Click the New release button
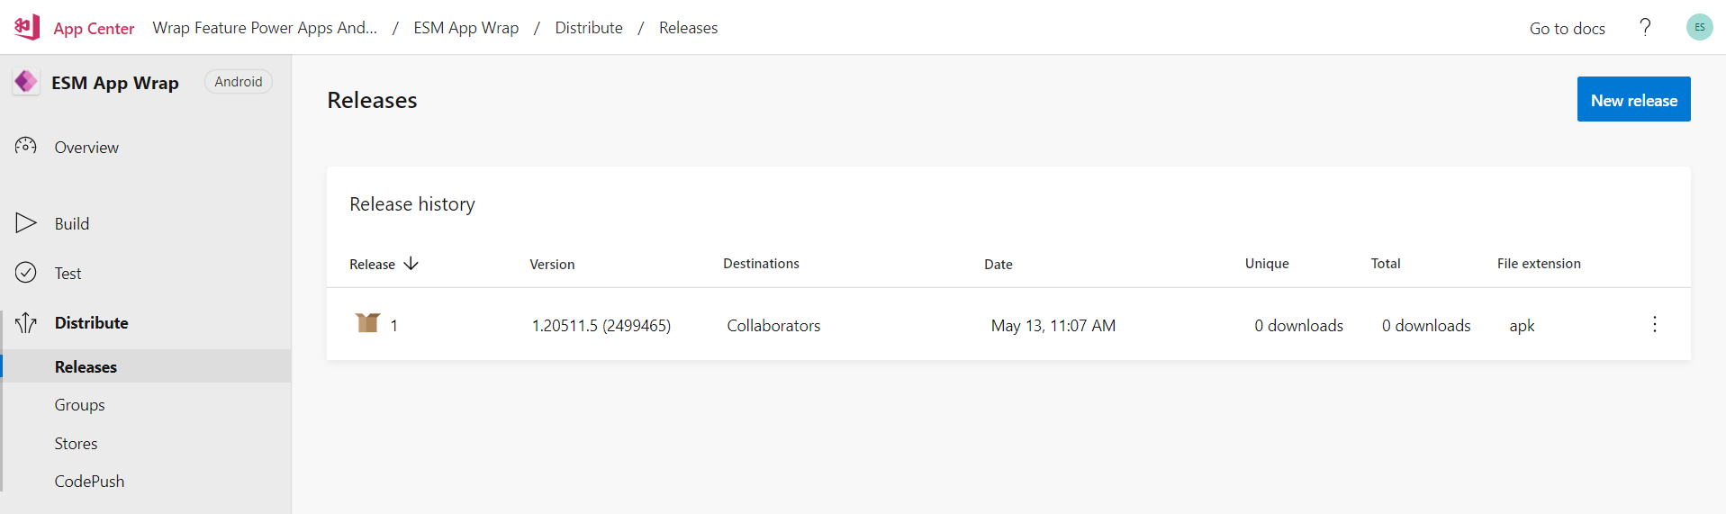Image resolution: width=1726 pixels, height=514 pixels. point(1633,99)
